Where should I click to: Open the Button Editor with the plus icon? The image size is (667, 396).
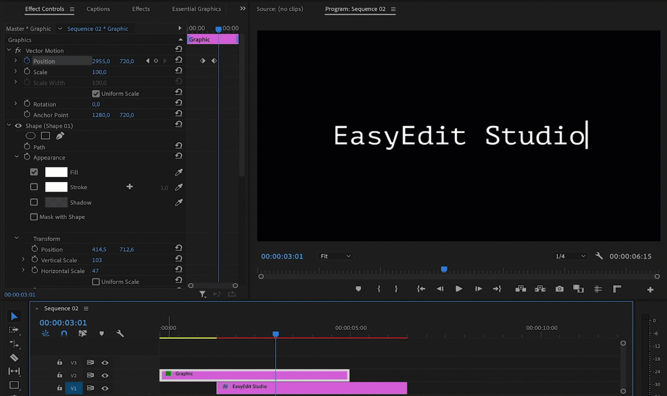click(650, 289)
